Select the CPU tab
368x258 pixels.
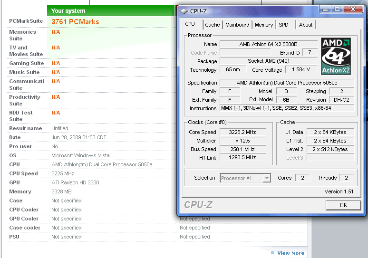pos(190,24)
